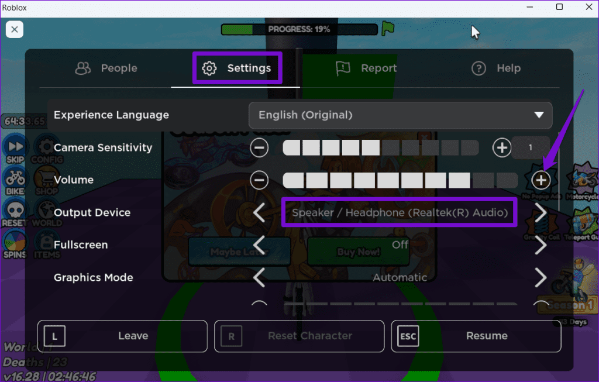
Task: Switch to the People tab
Action: [106, 68]
